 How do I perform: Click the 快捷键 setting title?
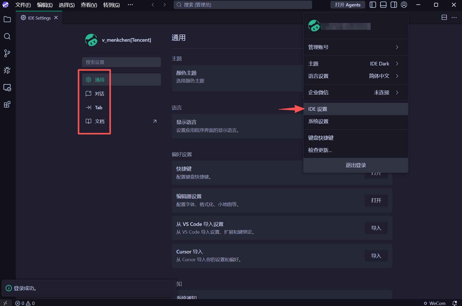pos(184,169)
